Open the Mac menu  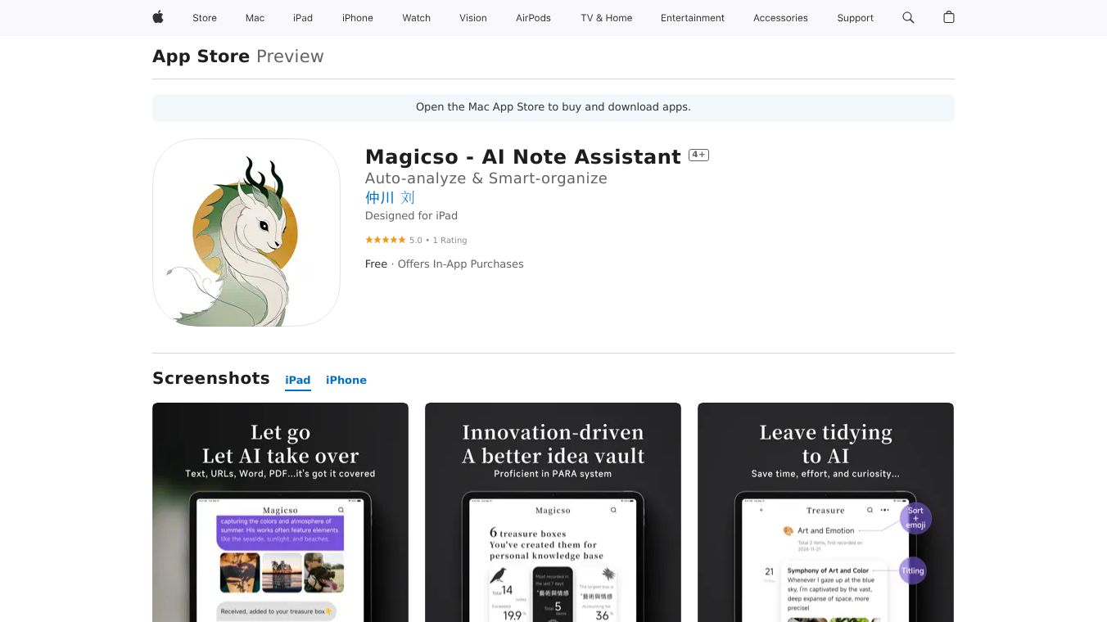pos(255,18)
